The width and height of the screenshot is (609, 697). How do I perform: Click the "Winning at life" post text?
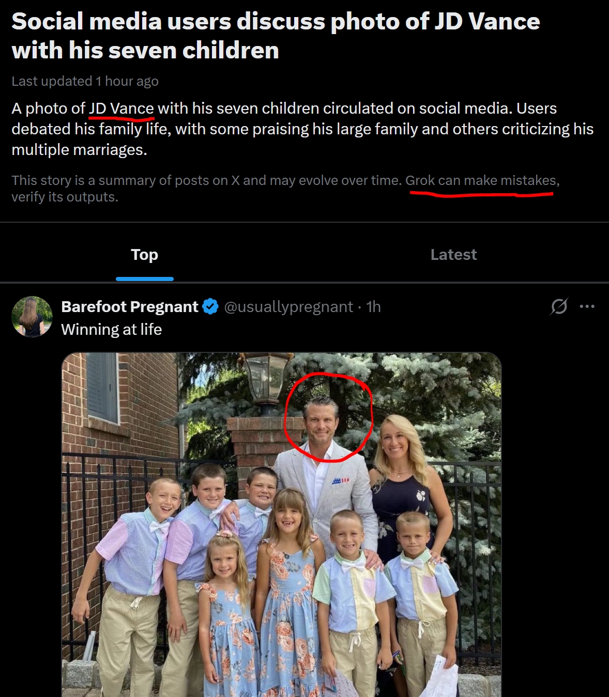tap(112, 330)
